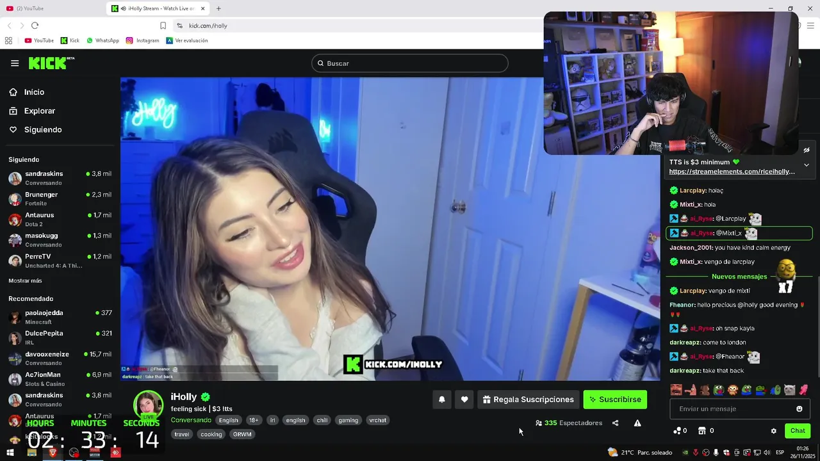
Task: Click the microphone icon in system tray
Action: point(716,453)
